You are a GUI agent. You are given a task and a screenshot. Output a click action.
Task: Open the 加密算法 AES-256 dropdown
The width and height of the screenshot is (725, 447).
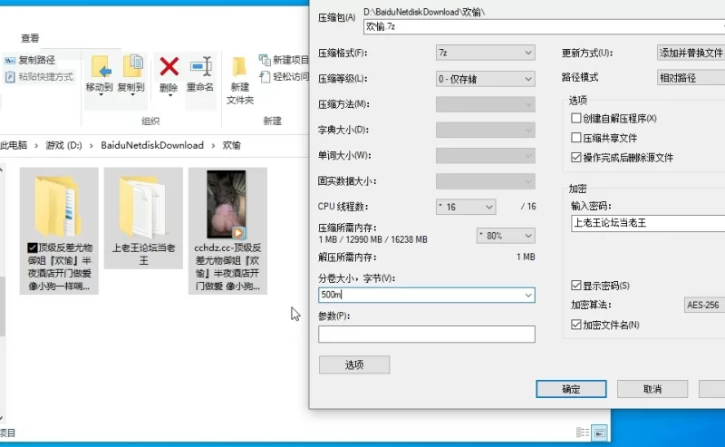(x=704, y=305)
